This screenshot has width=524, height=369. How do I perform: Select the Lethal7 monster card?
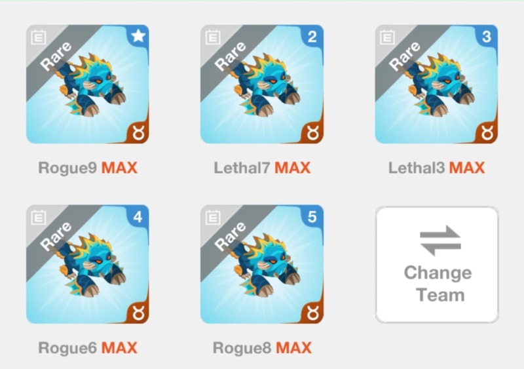point(261,85)
